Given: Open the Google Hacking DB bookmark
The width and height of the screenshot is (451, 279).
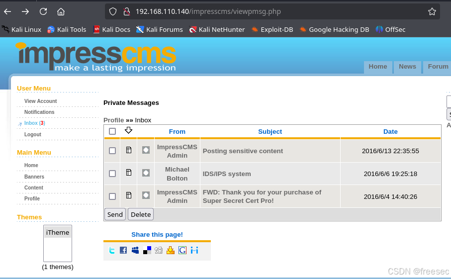Looking at the screenshot, I should click(334, 29).
